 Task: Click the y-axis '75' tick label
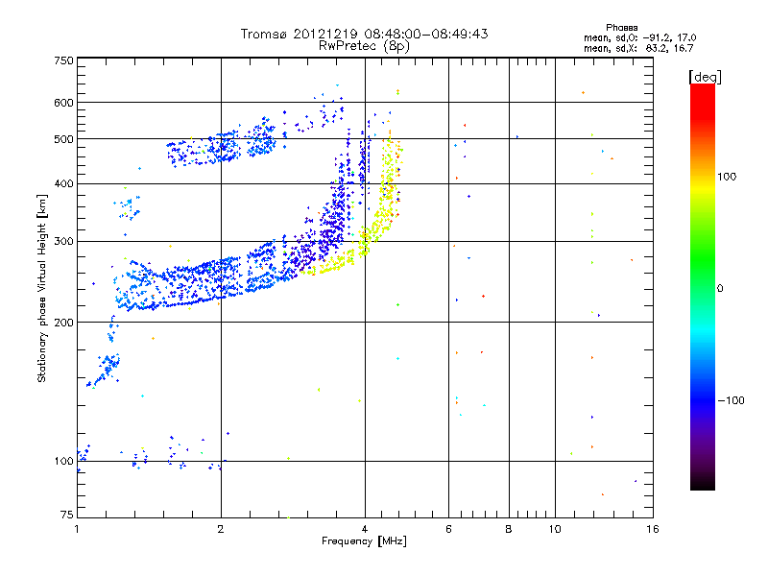pyautogui.click(x=67, y=515)
